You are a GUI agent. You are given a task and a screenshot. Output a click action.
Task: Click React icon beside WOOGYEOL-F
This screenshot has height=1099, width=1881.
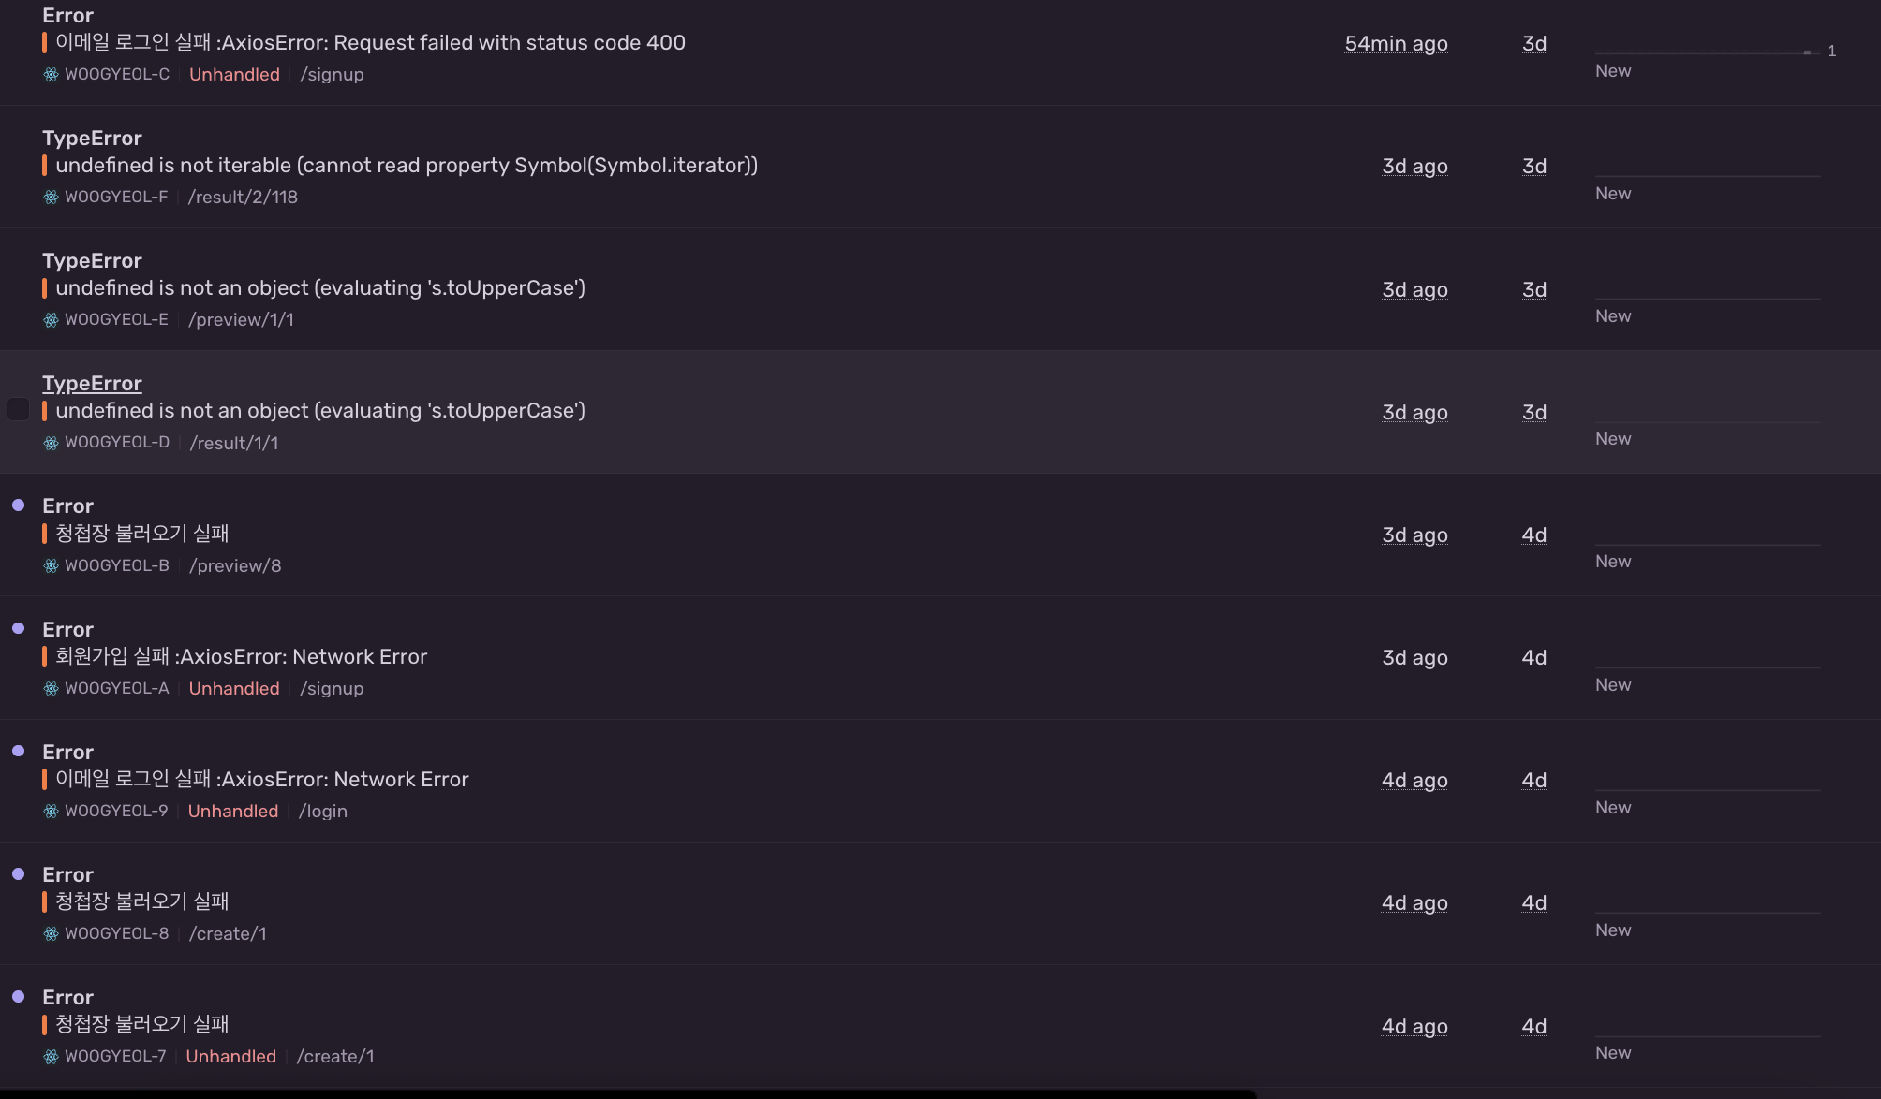click(x=51, y=198)
